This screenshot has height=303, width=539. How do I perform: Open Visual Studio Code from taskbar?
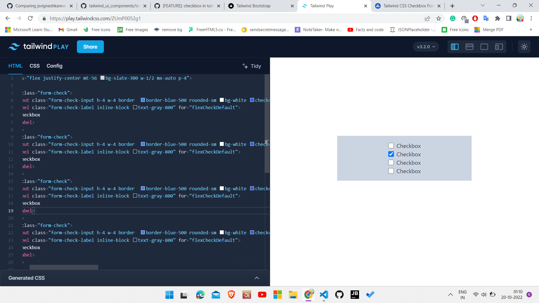tap(324, 295)
